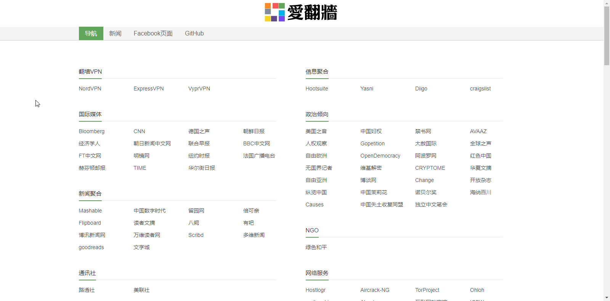Open the Flipboard link
This screenshot has width=610, height=301.
tap(90, 223)
